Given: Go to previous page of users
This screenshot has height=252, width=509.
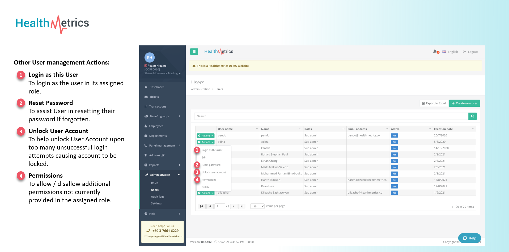Looking at the screenshot, I should (x=210, y=206).
